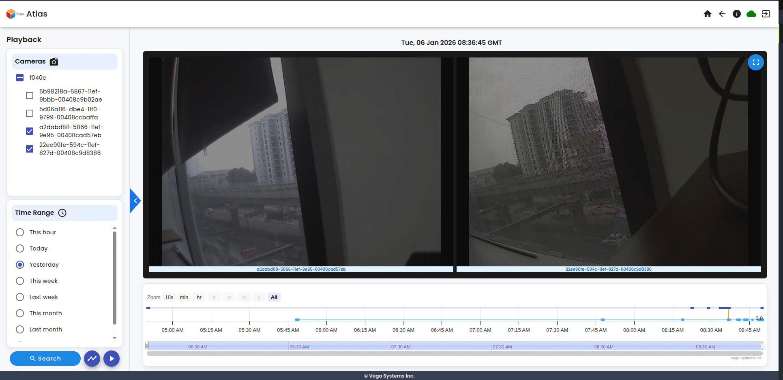This screenshot has height=380, width=783.
Task: Click the camera snapshot icon beside Cameras header
Action: [54, 62]
